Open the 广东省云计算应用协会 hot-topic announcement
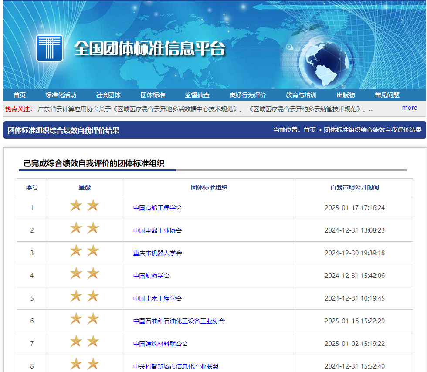427x372 pixels. (x=205, y=109)
